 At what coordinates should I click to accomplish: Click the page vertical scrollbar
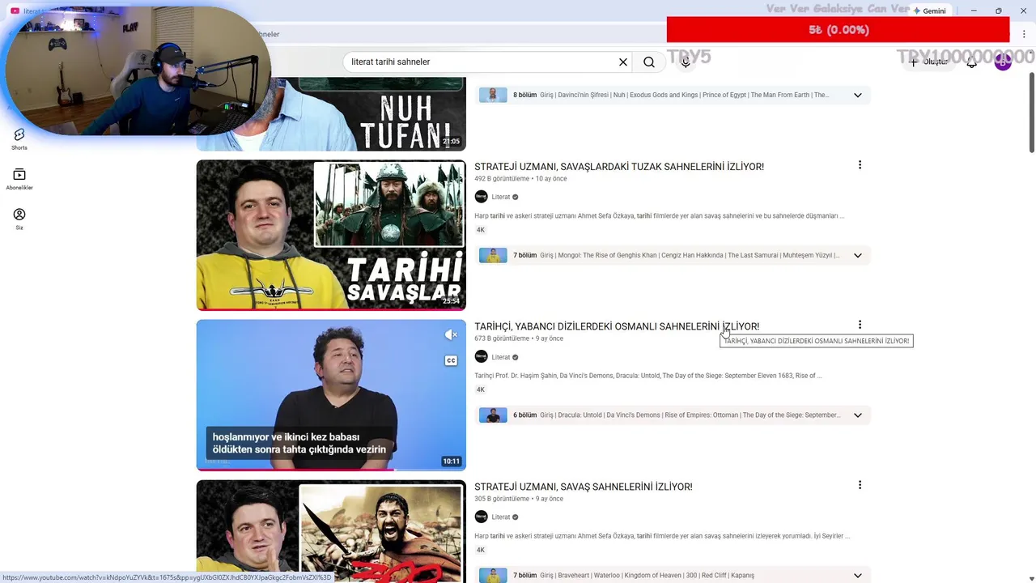click(1031, 112)
